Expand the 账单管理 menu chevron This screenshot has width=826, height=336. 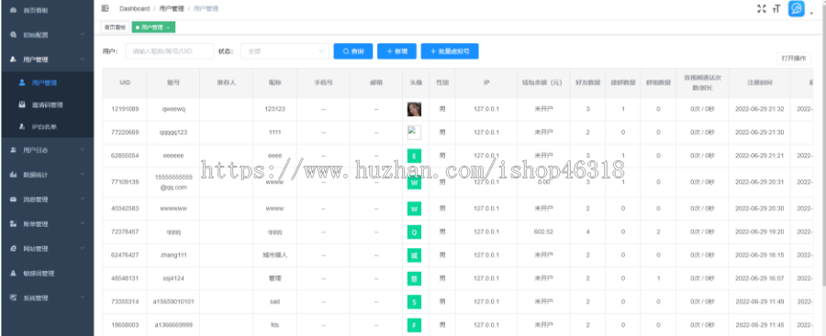(83, 224)
